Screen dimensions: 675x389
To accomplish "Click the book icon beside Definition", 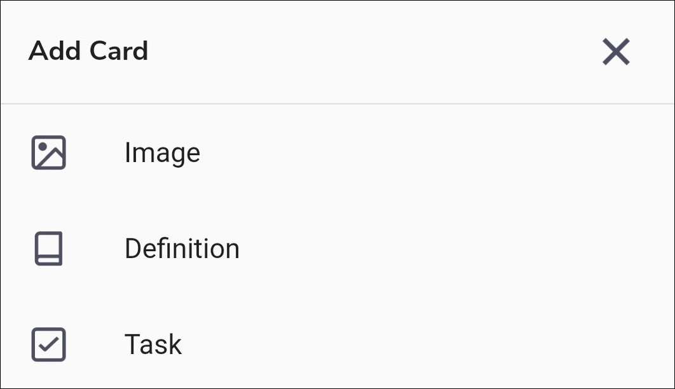I will coord(48,249).
